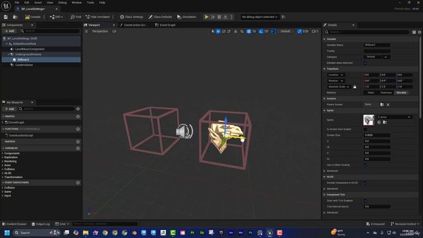The height and width of the screenshot is (238, 423).
Task: Toggle Editable when Inherited checkbox
Action: pyautogui.click(x=365, y=63)
